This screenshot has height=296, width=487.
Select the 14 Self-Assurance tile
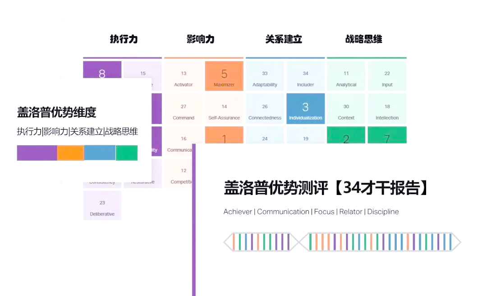point(224,109)
